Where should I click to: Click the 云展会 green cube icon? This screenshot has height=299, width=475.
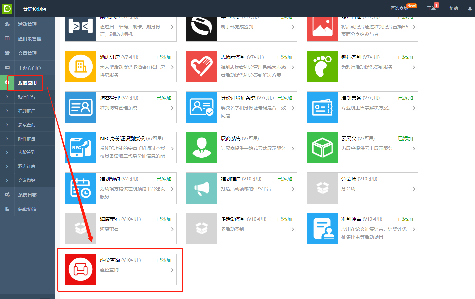(x=323, y=148)
